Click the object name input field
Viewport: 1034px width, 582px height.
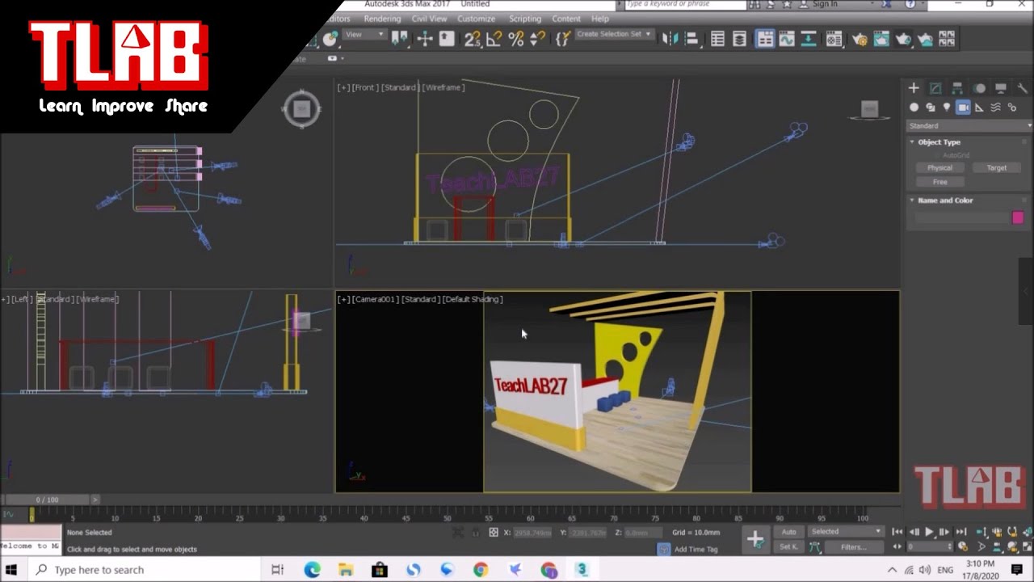tap(963, 217)
